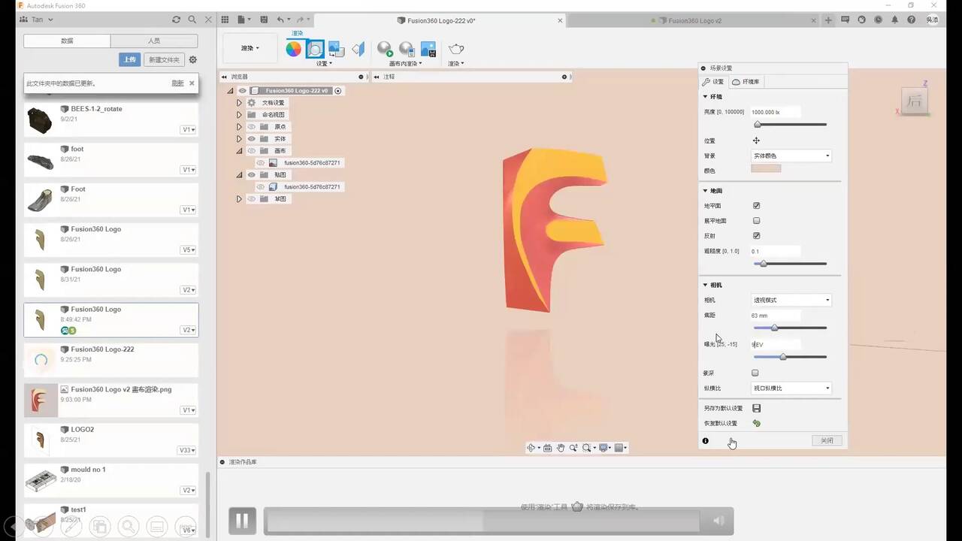Click the 刷新 link in notification
The width and height of the screenshot is (962, 541).
[177, 83]
